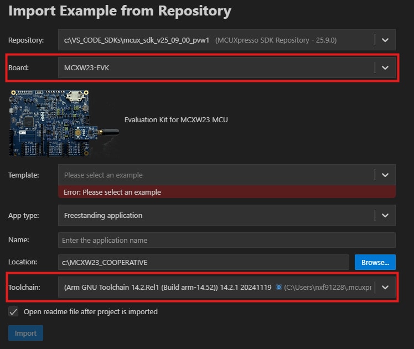
Task: Expand the 'Please select an example' template box
Action: (216, 175)
